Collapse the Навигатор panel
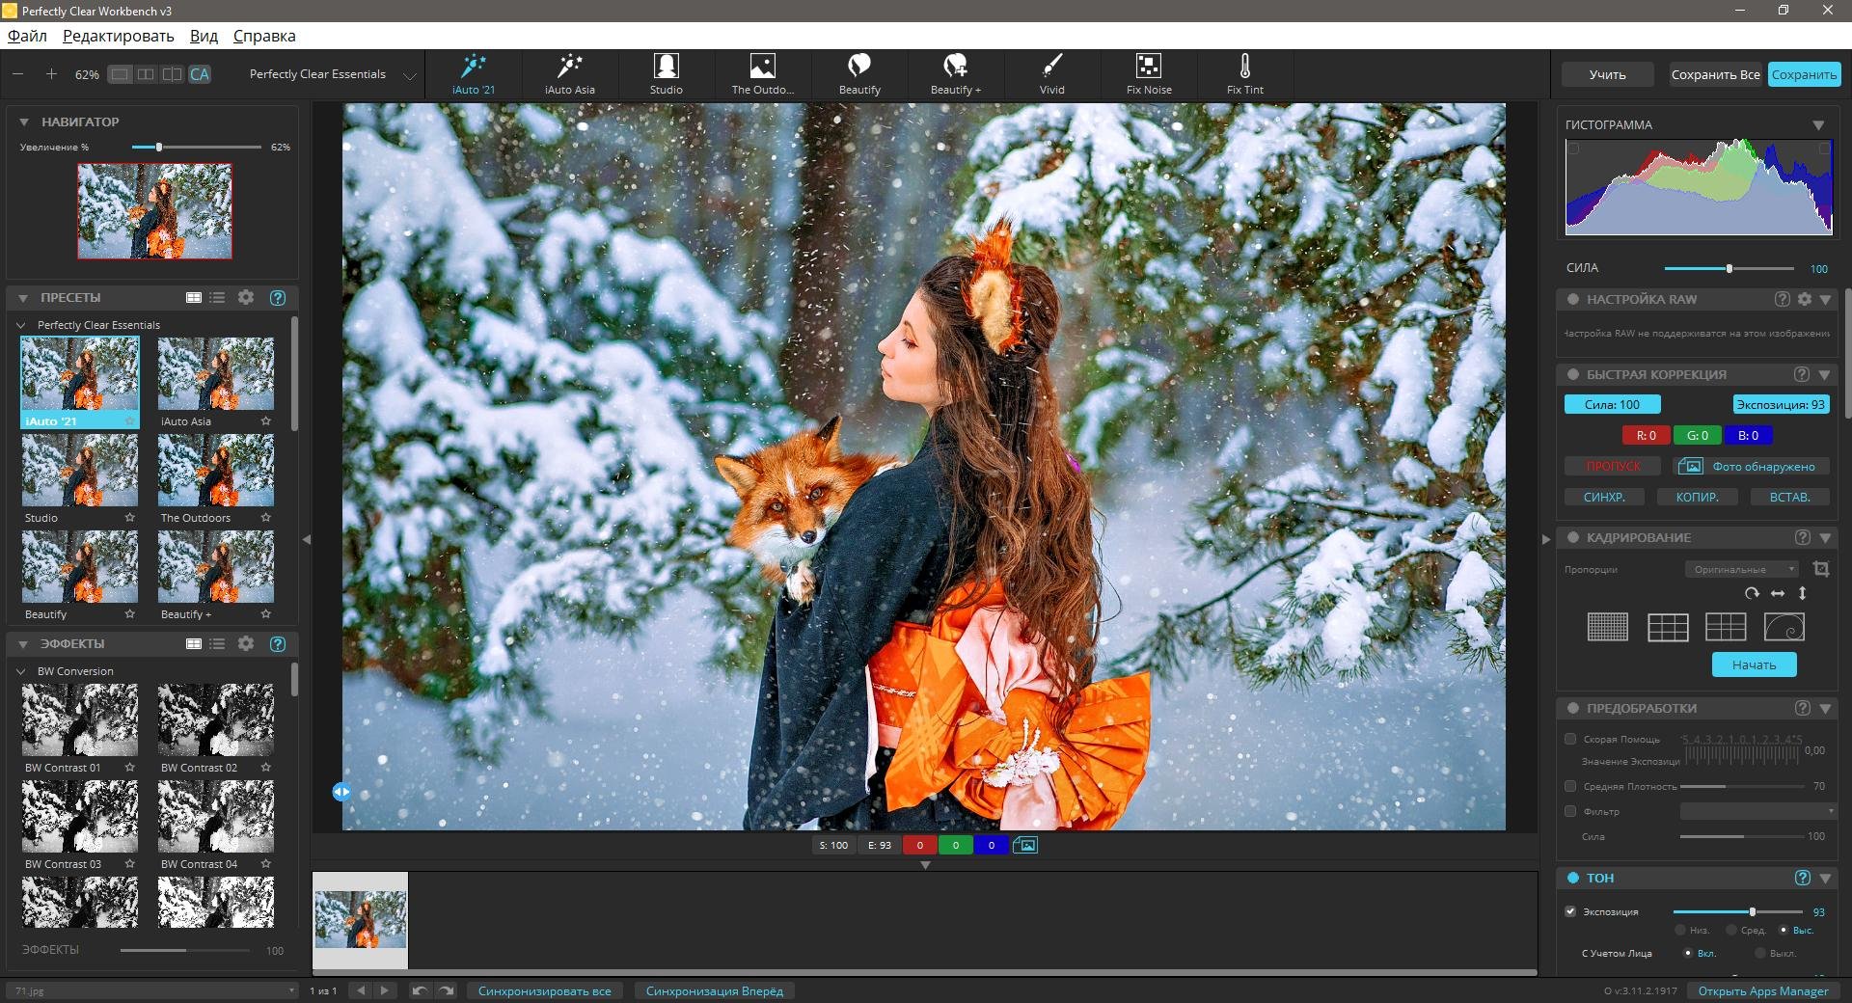 click(24, 122)
